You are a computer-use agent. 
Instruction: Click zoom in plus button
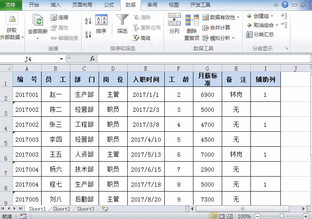point(306,216)
